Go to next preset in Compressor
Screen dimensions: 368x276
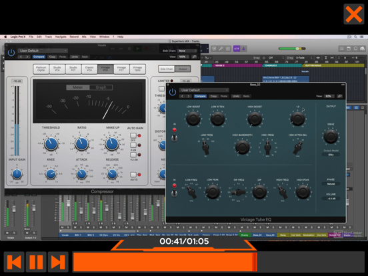(27, 57)
